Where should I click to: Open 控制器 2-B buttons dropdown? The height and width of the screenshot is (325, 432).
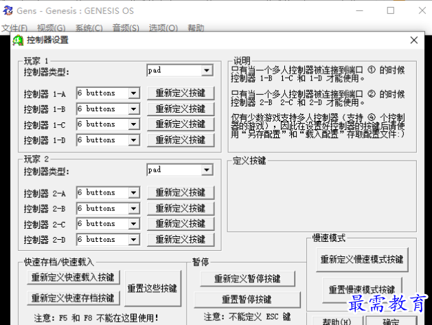[133, 208]
